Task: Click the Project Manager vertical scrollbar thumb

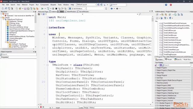Action: [x=192, y=40]
